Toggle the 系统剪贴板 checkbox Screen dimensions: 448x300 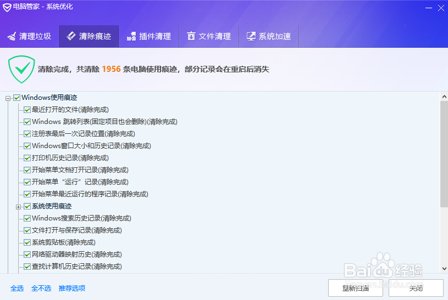(x=27, y=242)
